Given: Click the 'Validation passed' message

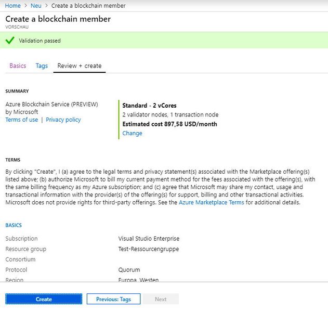Looking at the screenshot, I should point(40,41).
